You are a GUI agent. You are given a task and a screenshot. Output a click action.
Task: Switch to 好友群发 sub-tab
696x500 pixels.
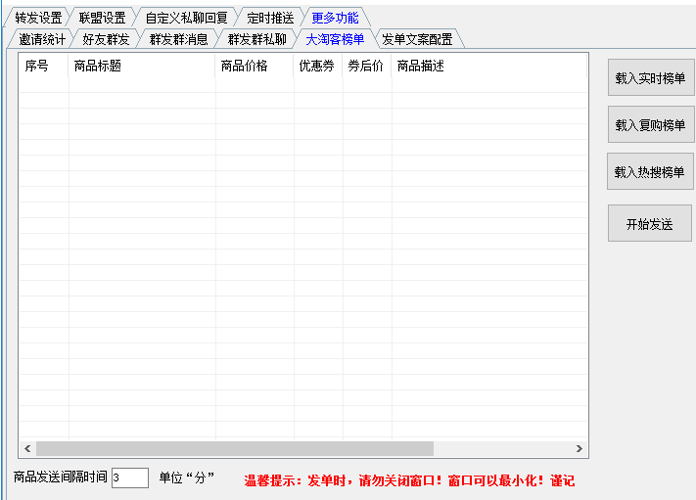(106, 39)
